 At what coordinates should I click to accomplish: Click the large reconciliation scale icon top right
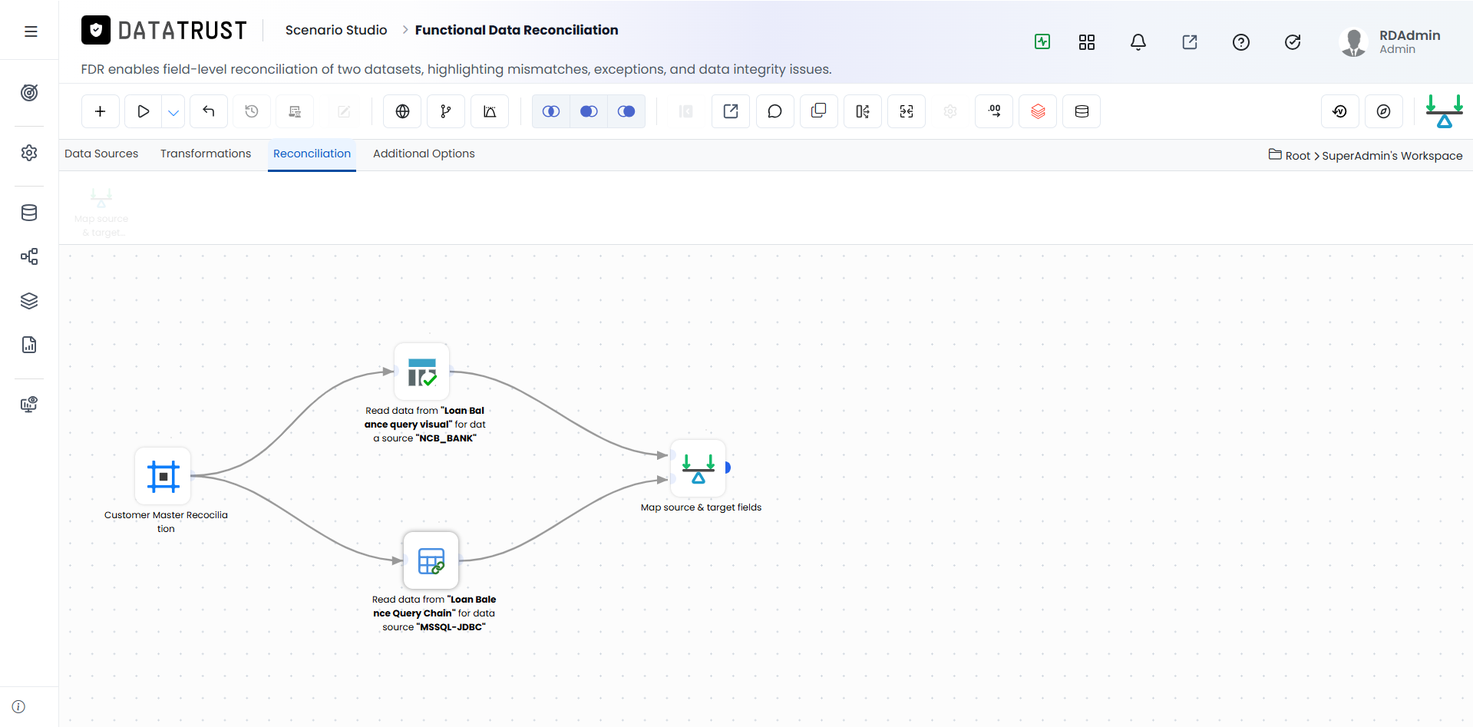point(1445,111)
